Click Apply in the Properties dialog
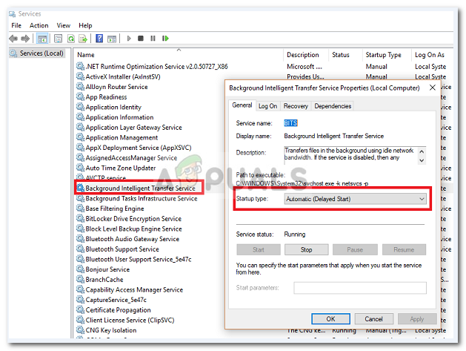 (417, 319)
